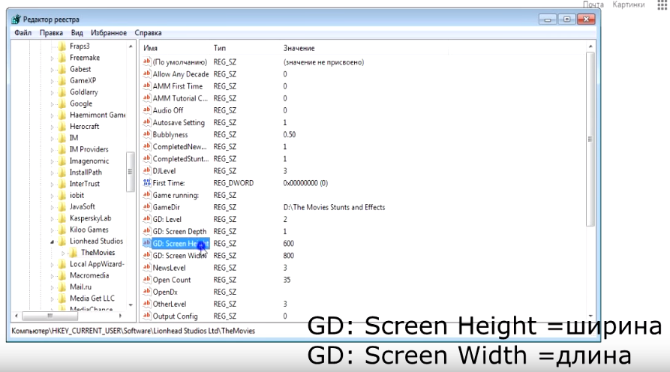Click the tree pane scroll-up arrow
Image resolution: width=670 pixels, height=372 pixels.
pos(131,46)
